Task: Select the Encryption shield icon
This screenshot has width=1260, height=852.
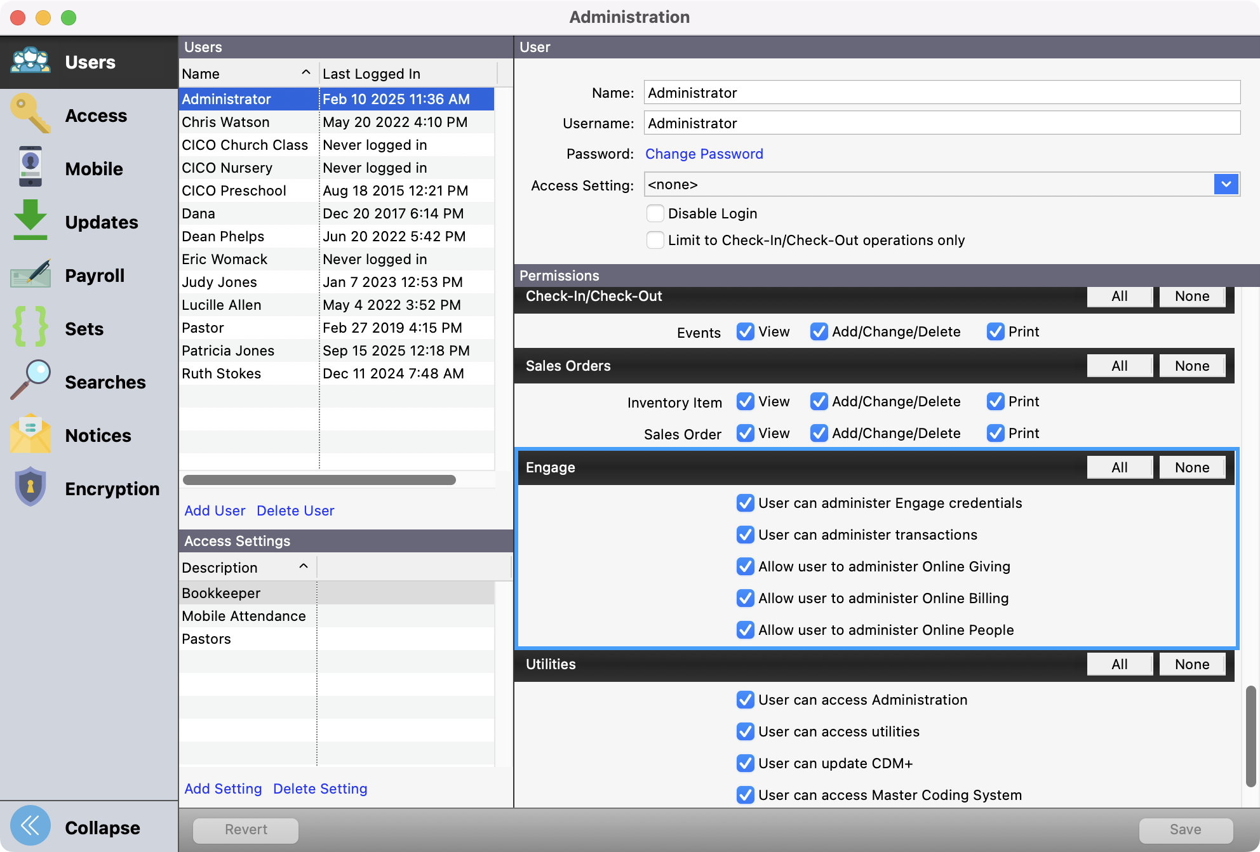Action: pos(30,487)
